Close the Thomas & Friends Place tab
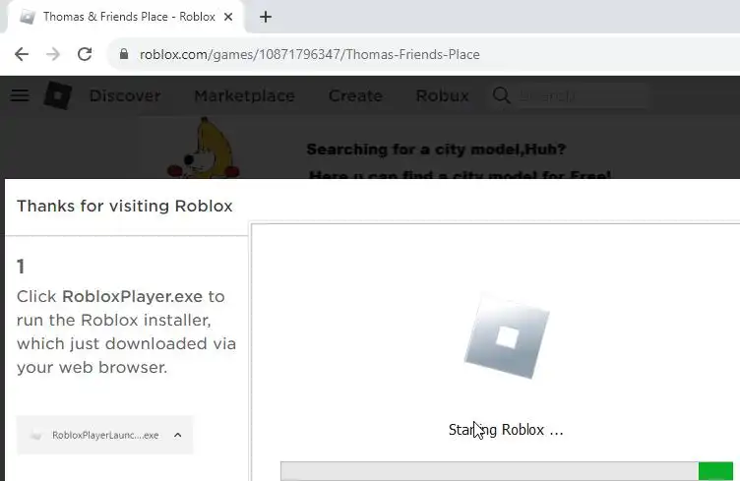This screenshot has height=481, width=740. pos(228,17)
